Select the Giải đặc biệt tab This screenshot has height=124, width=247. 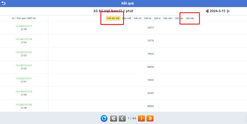tap(113, 18)
